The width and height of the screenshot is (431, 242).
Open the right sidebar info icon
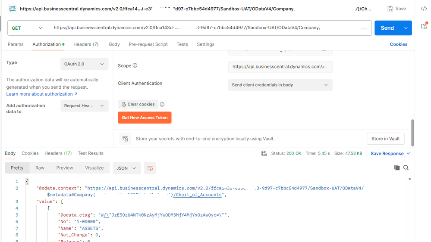tap(424, 26)
